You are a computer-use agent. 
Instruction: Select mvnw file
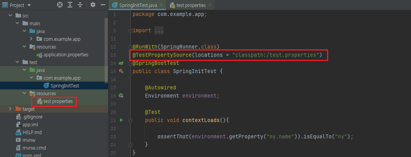28,140
